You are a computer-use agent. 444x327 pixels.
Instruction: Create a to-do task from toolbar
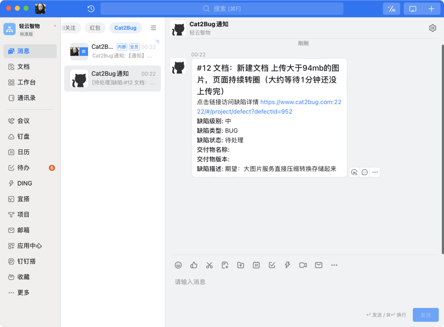pos(272,265)
